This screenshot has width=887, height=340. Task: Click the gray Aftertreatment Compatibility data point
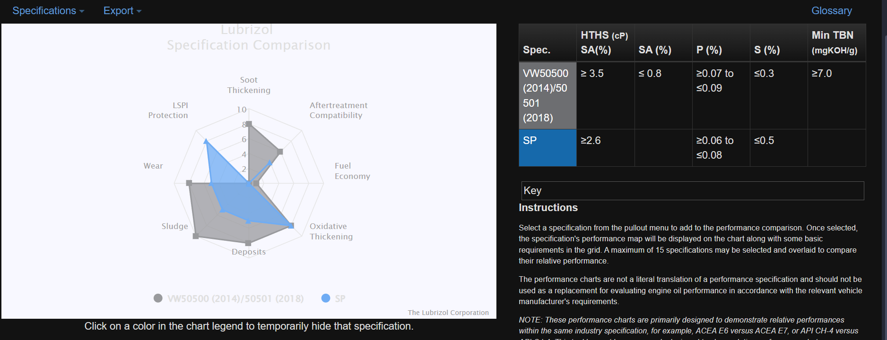(280, 152)
